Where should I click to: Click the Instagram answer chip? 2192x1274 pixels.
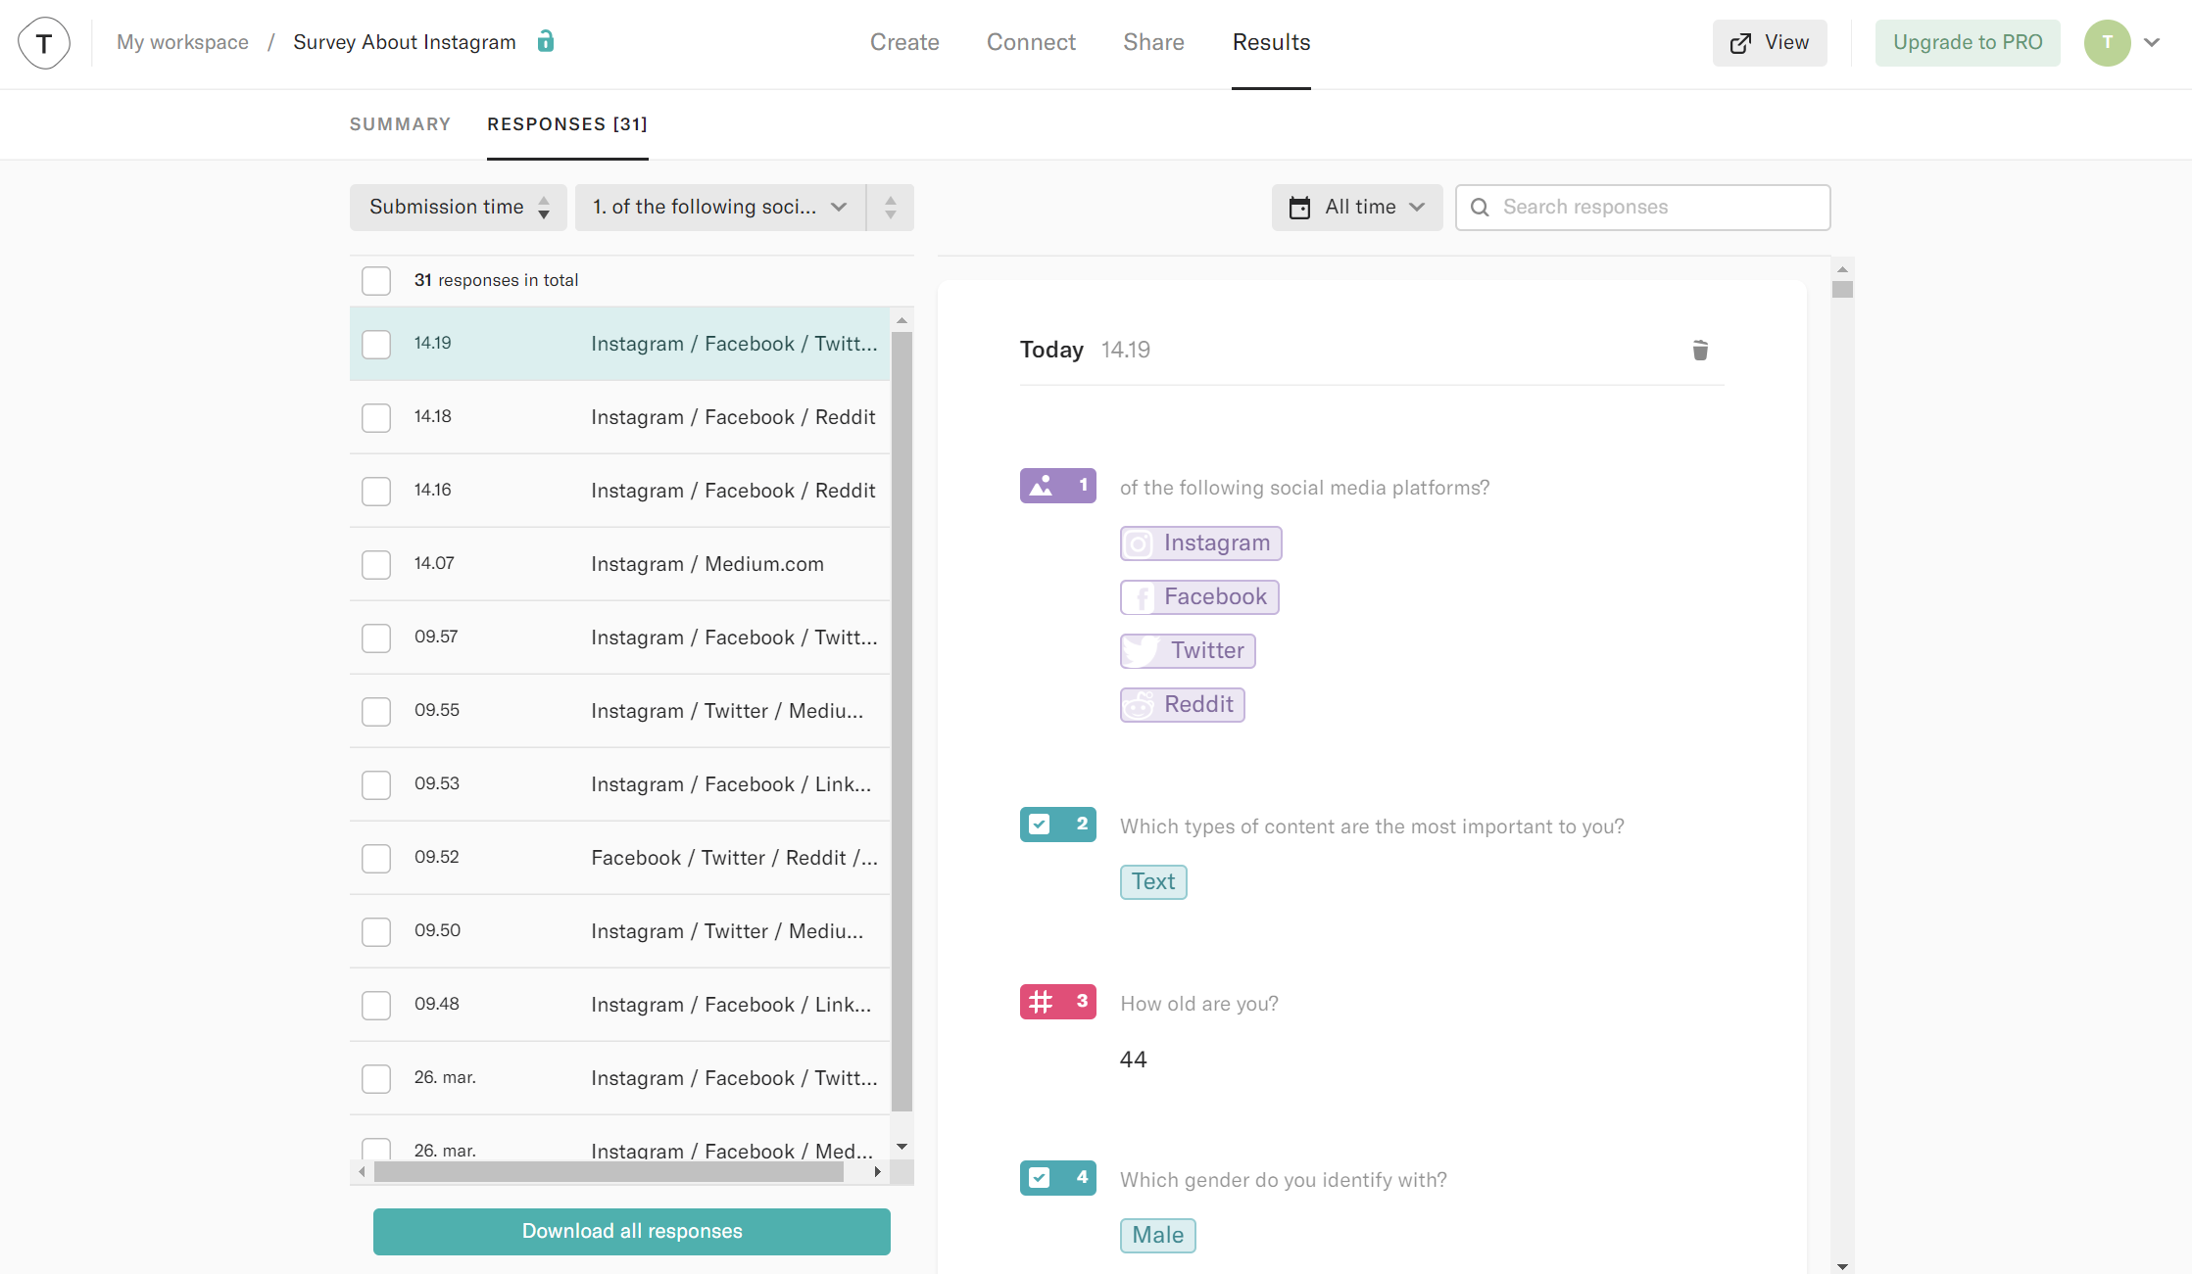point(1200,543)
